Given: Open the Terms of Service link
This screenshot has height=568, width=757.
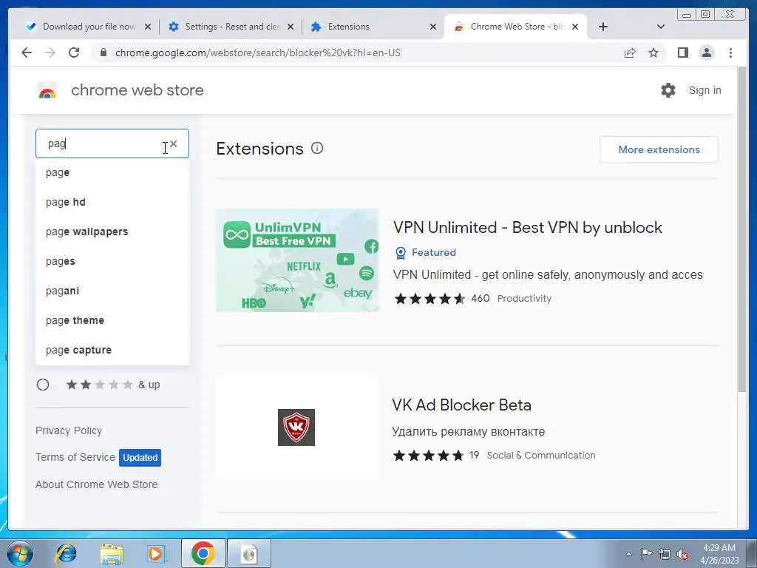Looking at the screenshot, I should click(75, 457).
